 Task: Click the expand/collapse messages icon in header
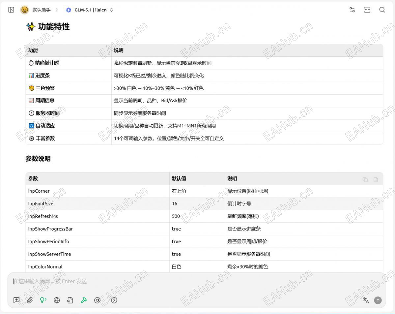(x=367, y=10)
